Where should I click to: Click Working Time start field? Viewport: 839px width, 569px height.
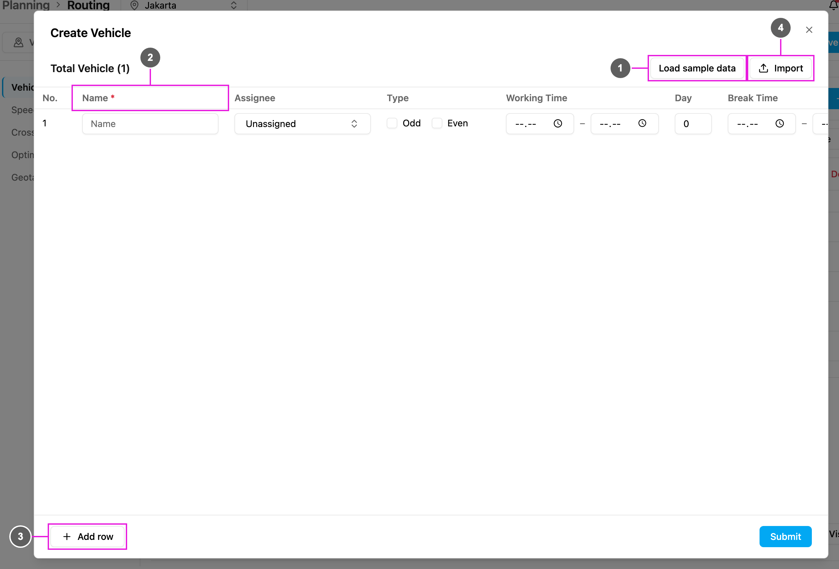pyautogui.click(x=539, y=124)
